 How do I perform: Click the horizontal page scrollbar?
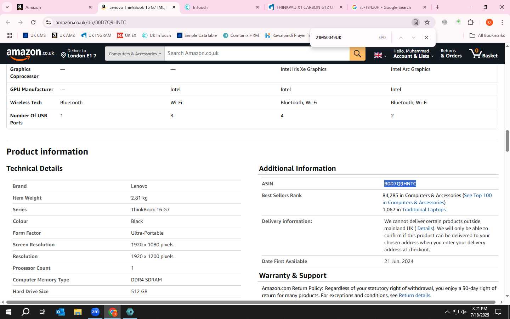pos(251,302)
